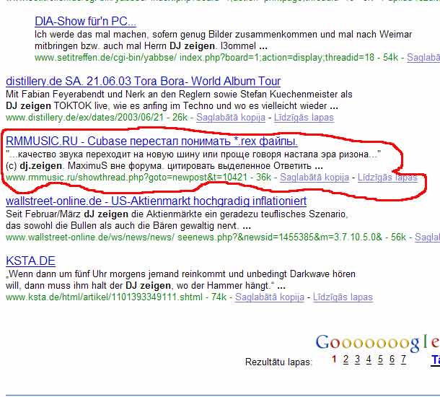Go to results page 4
The width and height of the screenshot is (440, 397).
[369, 359]
